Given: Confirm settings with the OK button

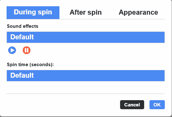Looking at the screenshot, I should (x=157, y=105).
